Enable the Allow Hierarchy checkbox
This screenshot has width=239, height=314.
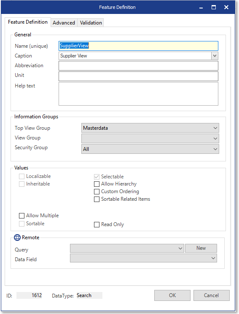(97, 184)
